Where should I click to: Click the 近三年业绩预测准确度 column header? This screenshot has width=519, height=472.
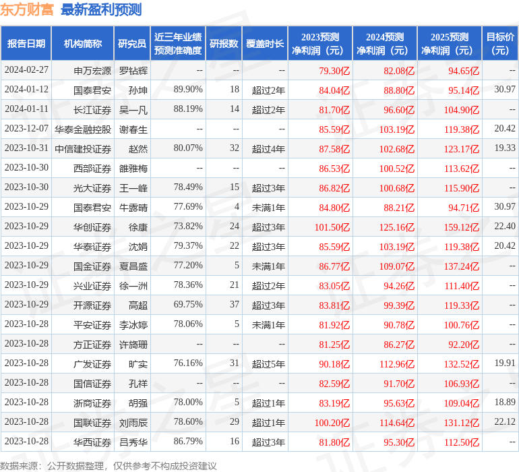tap(178, 43)
